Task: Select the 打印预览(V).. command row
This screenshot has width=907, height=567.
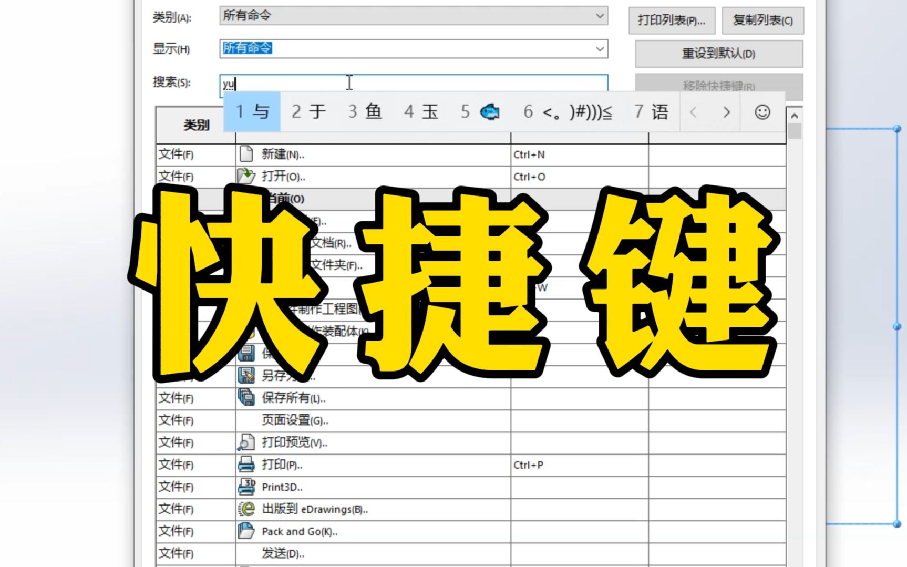Action: tap(471, 442)
